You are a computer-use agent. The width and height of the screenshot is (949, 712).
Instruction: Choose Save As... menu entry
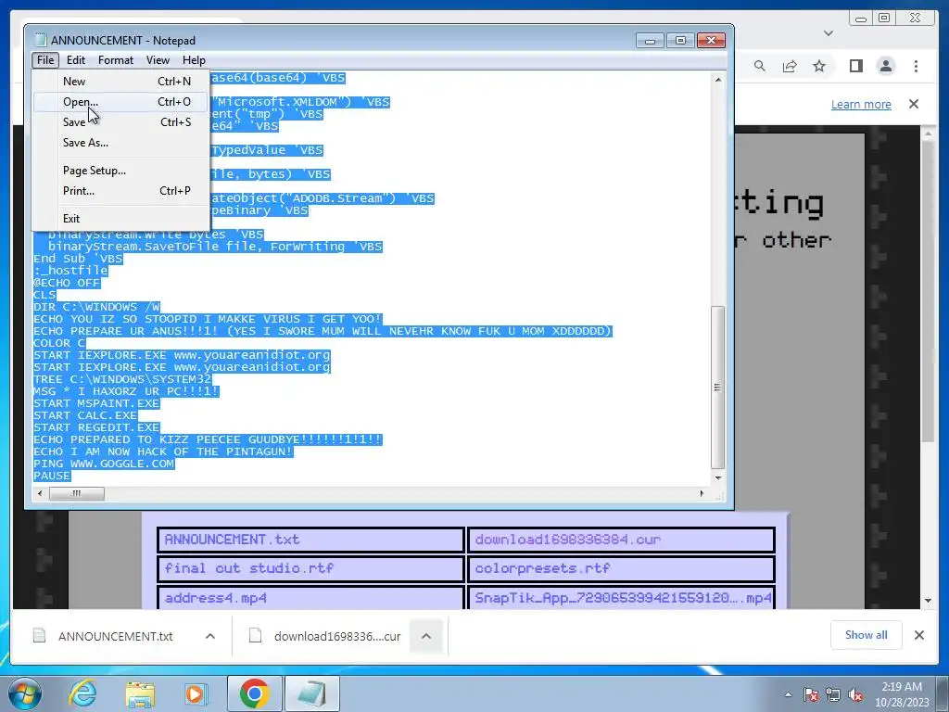[x=120, y=143]
